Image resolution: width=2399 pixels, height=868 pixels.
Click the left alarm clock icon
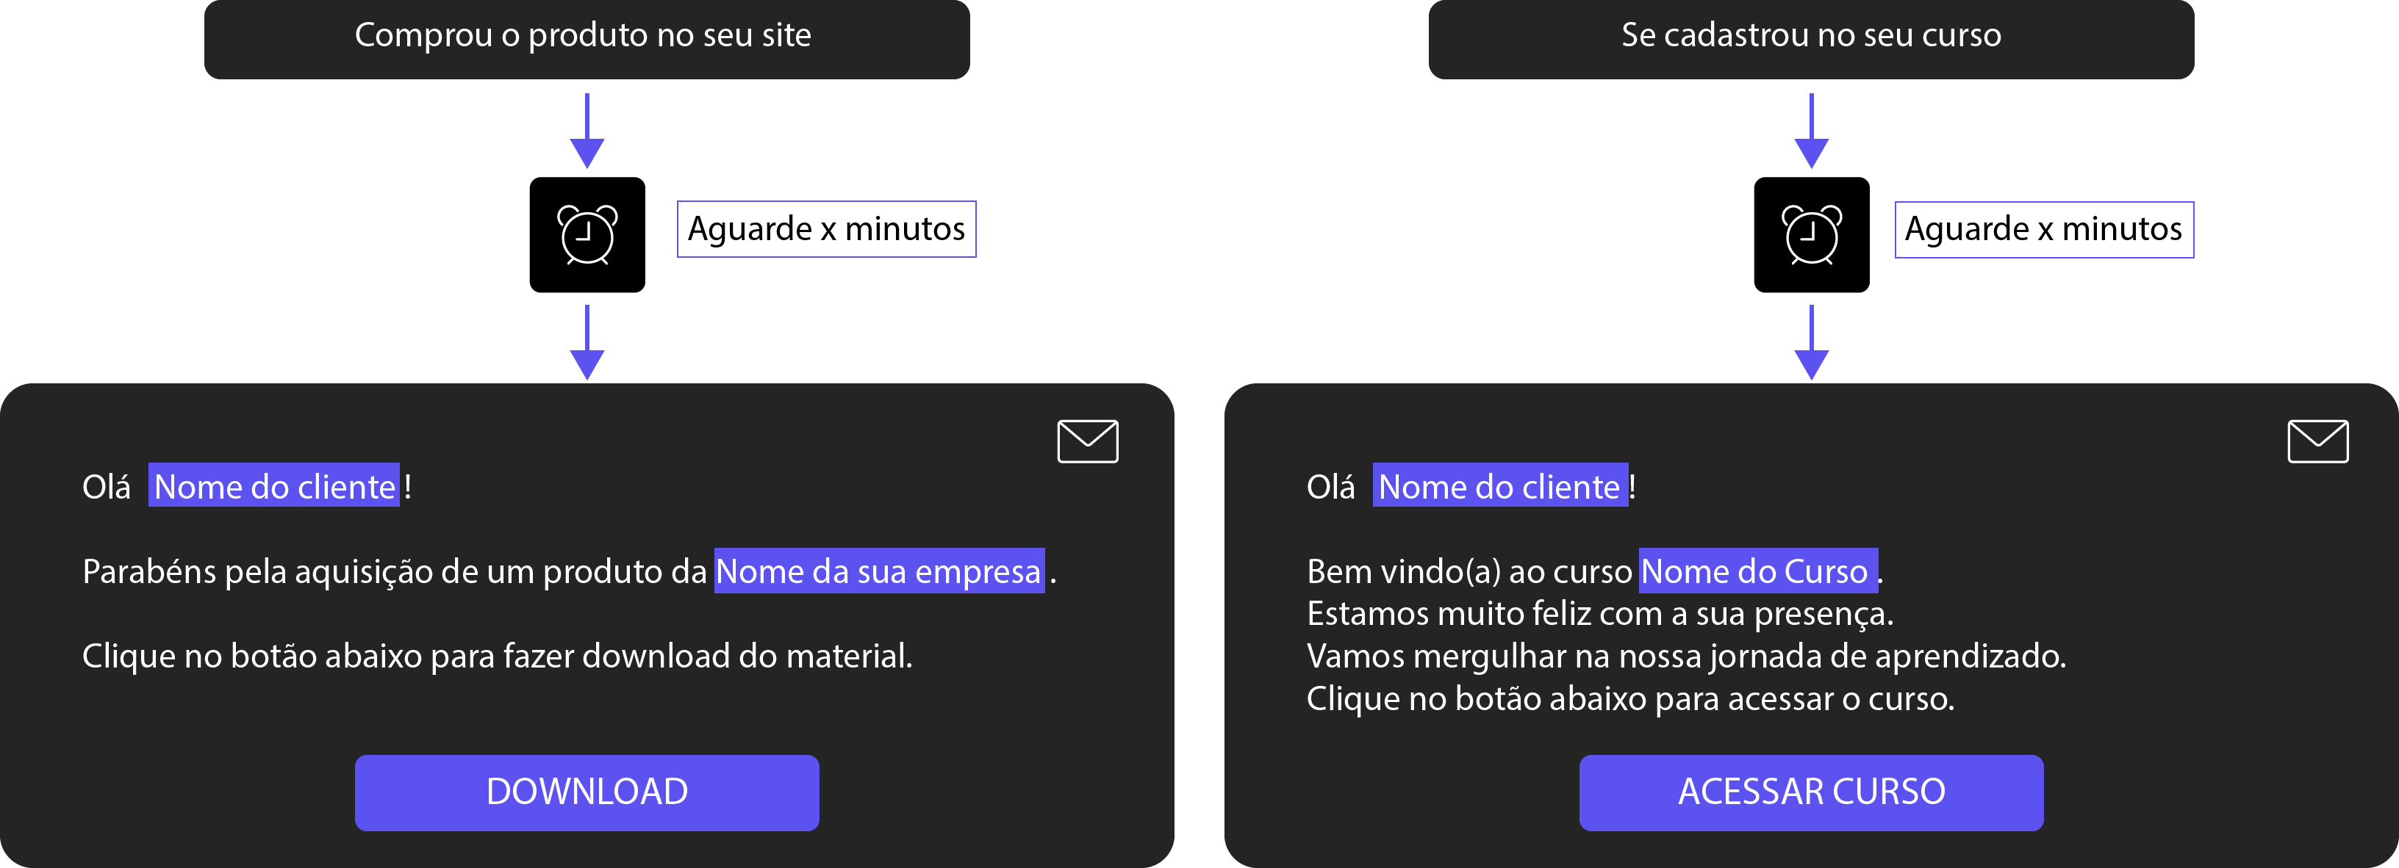tap(587, 234)
